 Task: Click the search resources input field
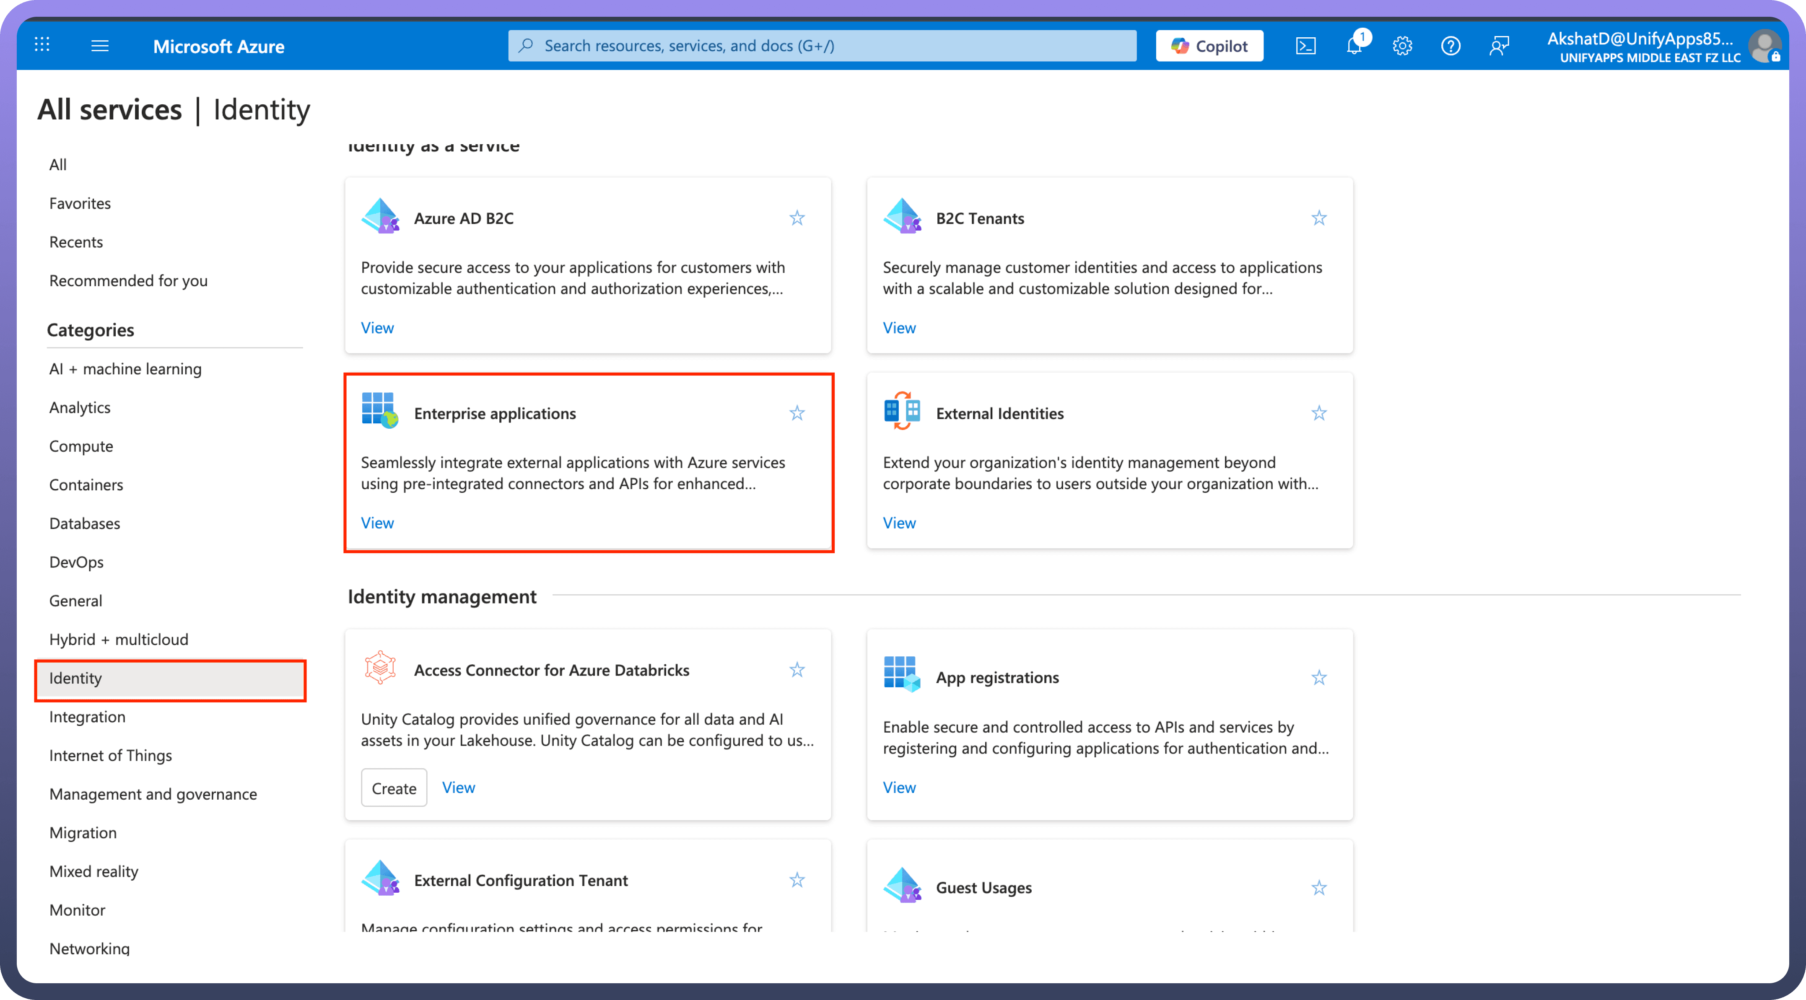(822, 46)
